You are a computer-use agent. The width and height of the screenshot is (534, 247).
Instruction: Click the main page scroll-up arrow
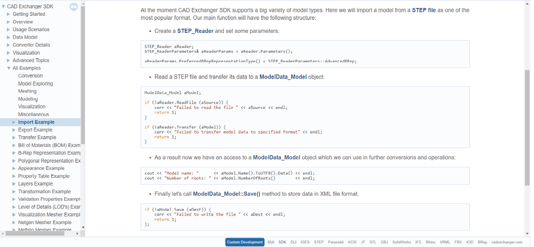[528, 3]
